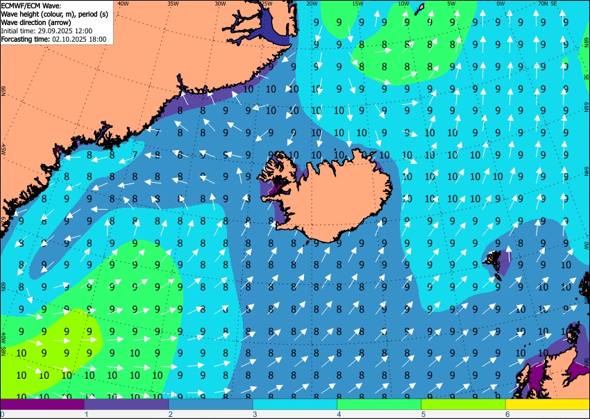Click Jan Mayen island near 10W
The width and height of the screenshot is (590, 419).
coord(419,9)
